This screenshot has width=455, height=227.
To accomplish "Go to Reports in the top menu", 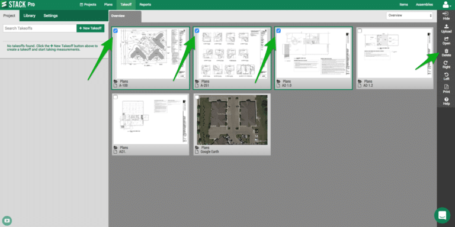I will [x=145, y=5].
